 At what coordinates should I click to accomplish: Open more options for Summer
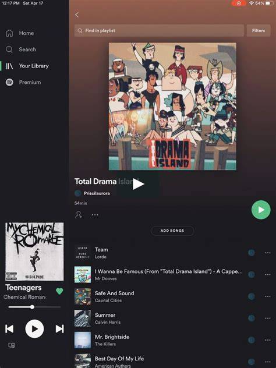click(268, 319)
